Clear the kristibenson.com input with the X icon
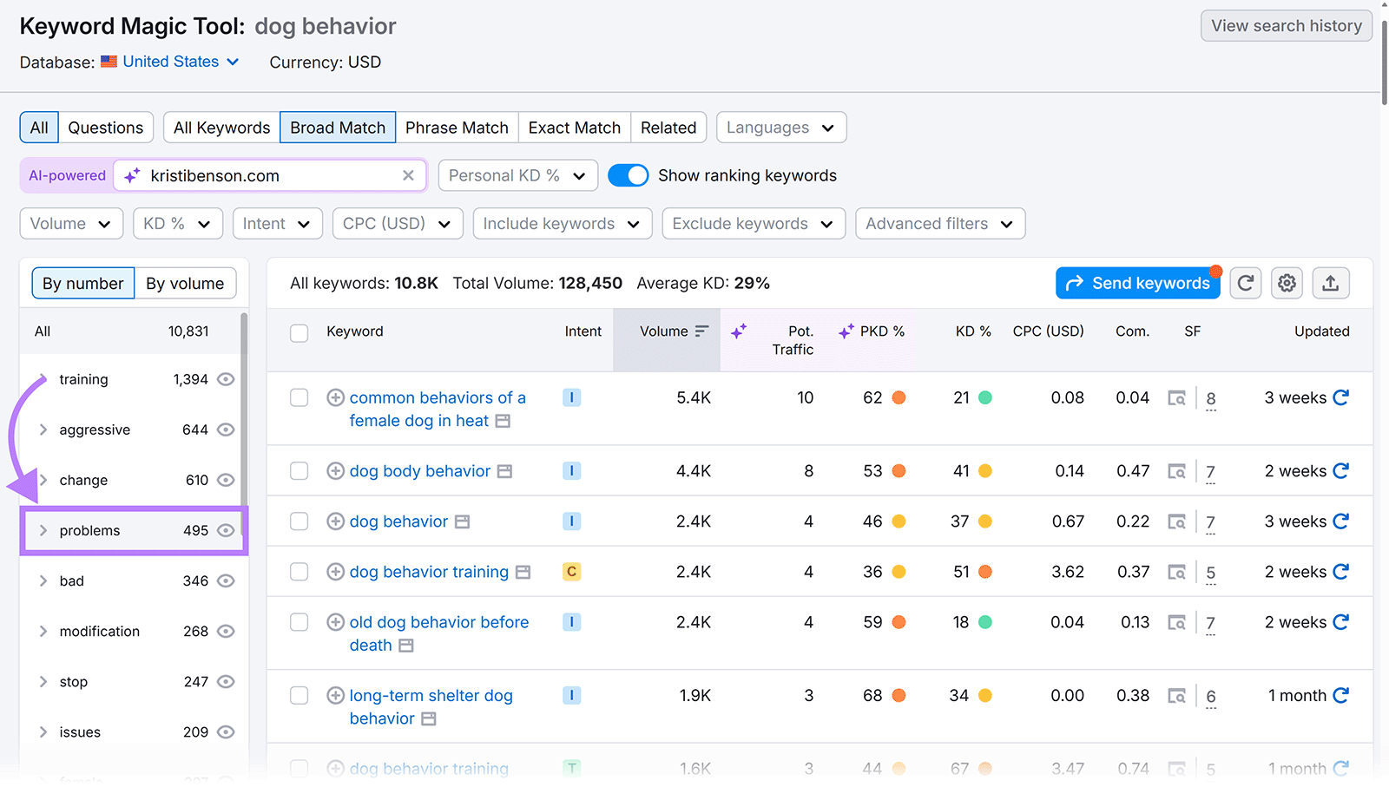This screenshot has width=1389, height=787. [x=408, y=175]
